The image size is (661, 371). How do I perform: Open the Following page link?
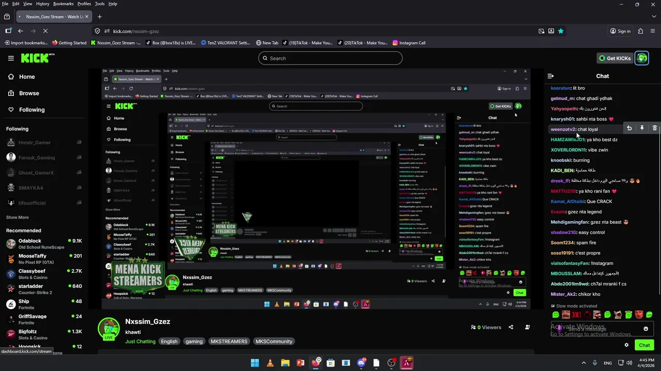pyautogui.click(x=26, y=110)
